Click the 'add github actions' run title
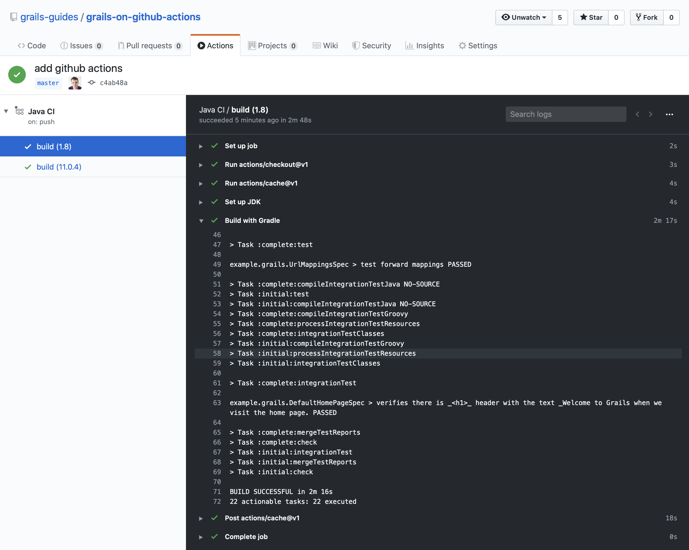This screenshot has height=550, width=689. pos(78,68)
